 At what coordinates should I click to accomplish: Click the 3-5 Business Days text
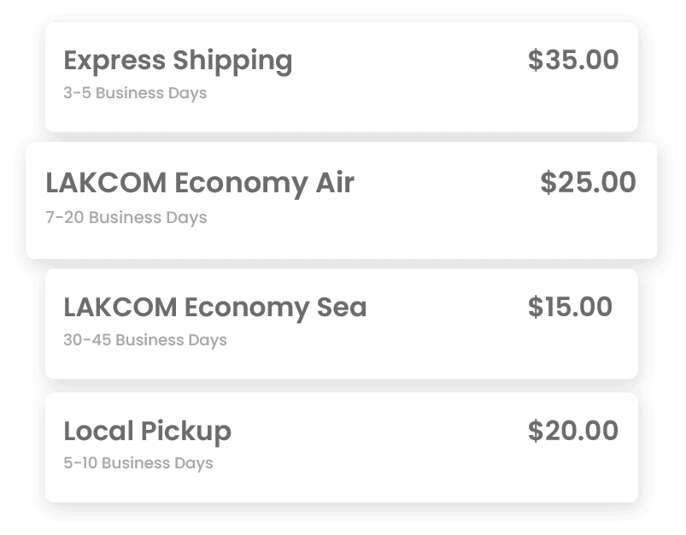[x=135, y=93]
